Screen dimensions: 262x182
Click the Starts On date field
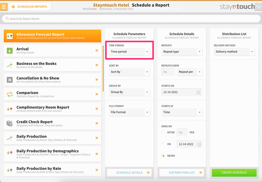182,92
